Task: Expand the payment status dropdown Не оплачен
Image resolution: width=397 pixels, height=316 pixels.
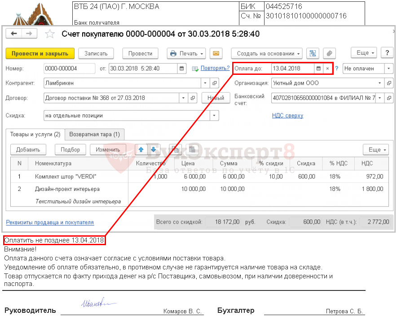Action: (x=388, y=69)
